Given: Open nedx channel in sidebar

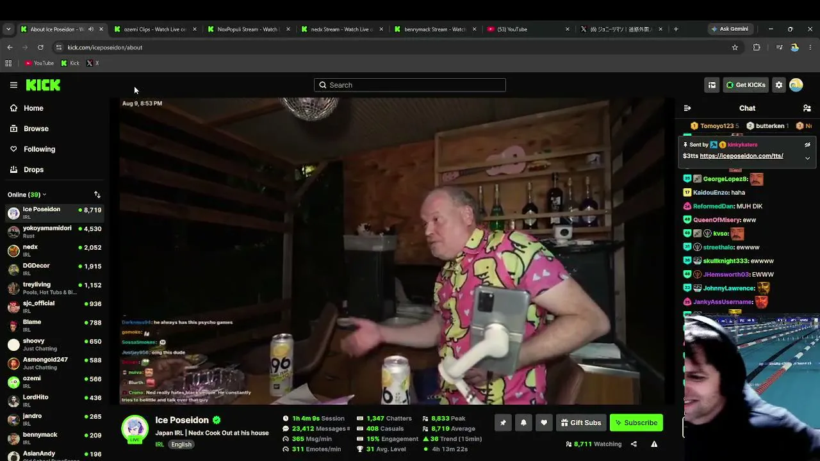Looking at the screenshot, I should pyautogui.click(x=54, y=250).
